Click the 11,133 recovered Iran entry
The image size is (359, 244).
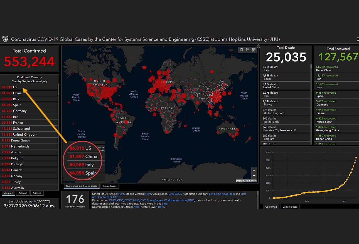(337, 77)
